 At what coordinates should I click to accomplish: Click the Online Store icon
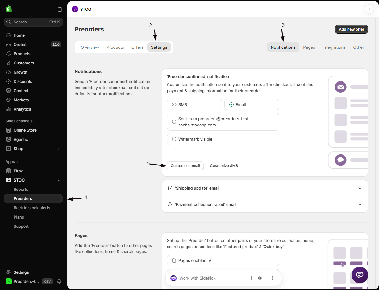(9, 130)
